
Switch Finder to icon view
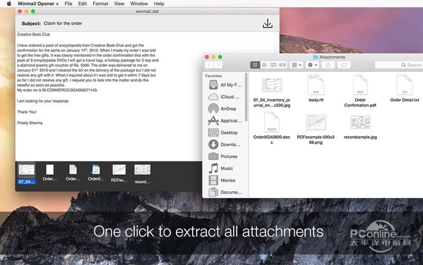[255, 65]
